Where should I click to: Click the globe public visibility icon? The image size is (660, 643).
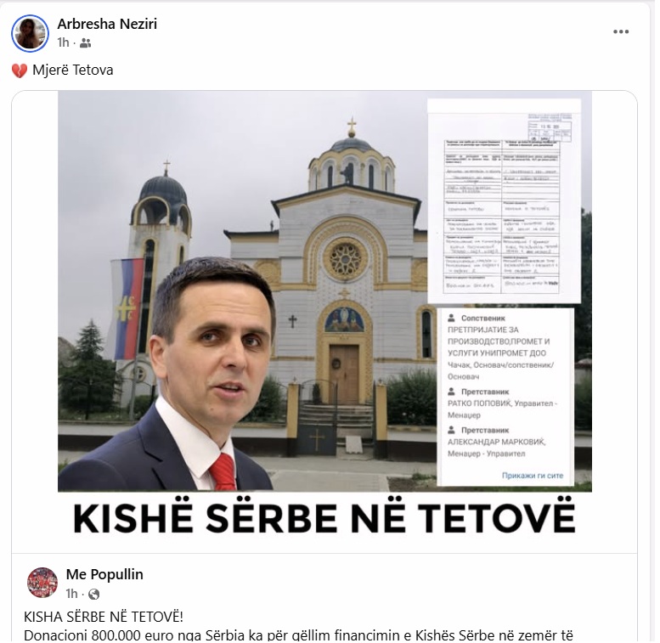click(x=94, y=595)
